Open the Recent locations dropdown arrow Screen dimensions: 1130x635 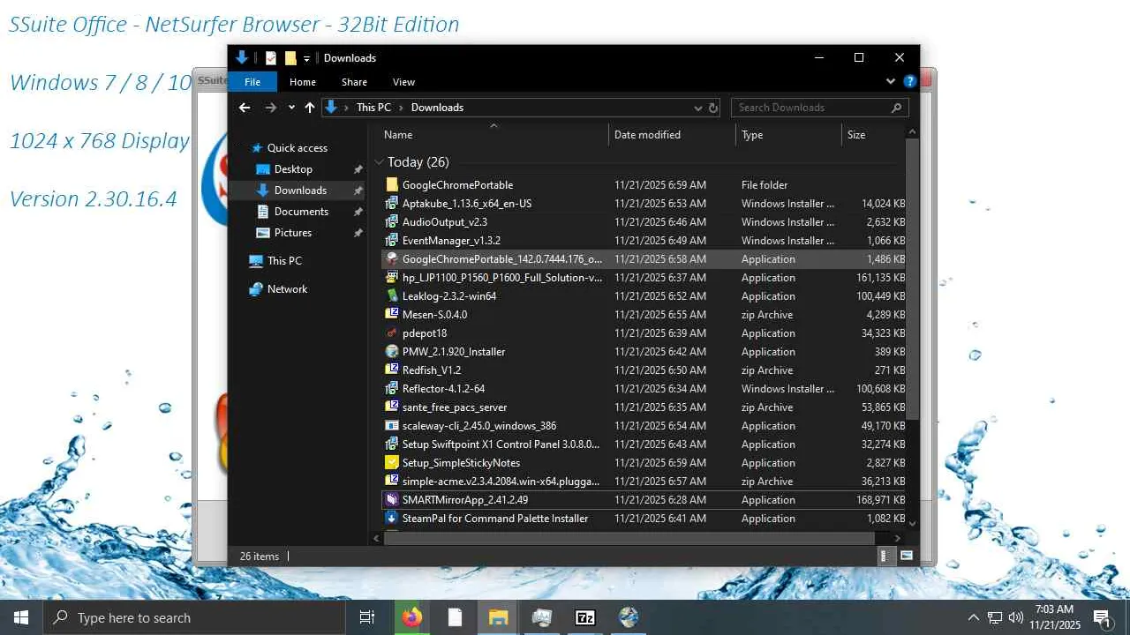291,108
